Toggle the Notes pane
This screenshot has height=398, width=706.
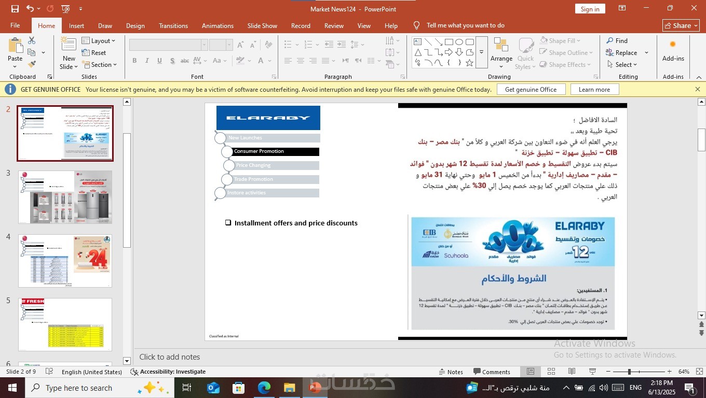coord(451,372)
